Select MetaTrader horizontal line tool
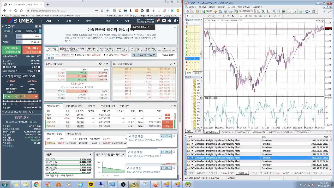The width and height of the screenshot is (334, 188). [204, 16]
